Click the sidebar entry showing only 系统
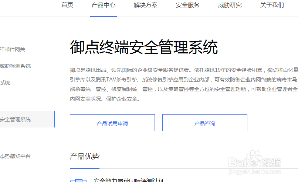Screen dimensions: 298x182 tap(5, 83)
